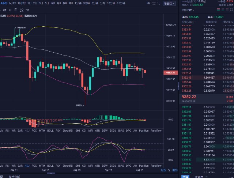The image size is (234, 178).
Task: Select the 年K timeframe
Action: 71,3
